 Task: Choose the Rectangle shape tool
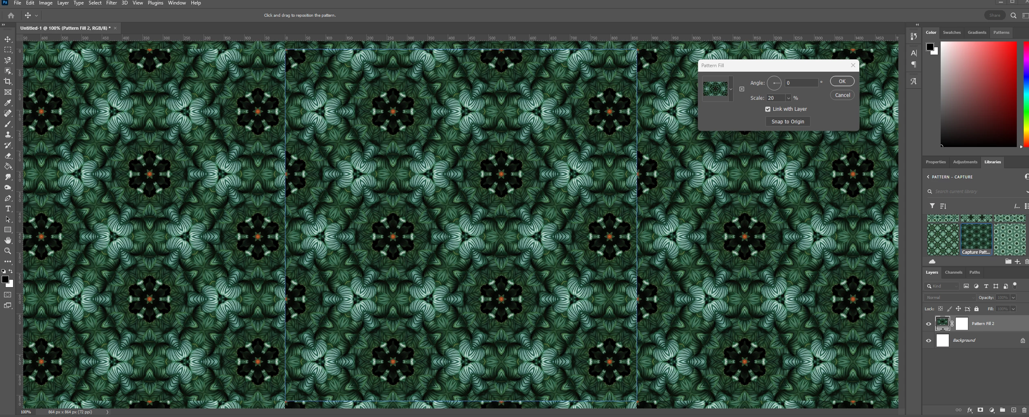[x=8, y=230]
